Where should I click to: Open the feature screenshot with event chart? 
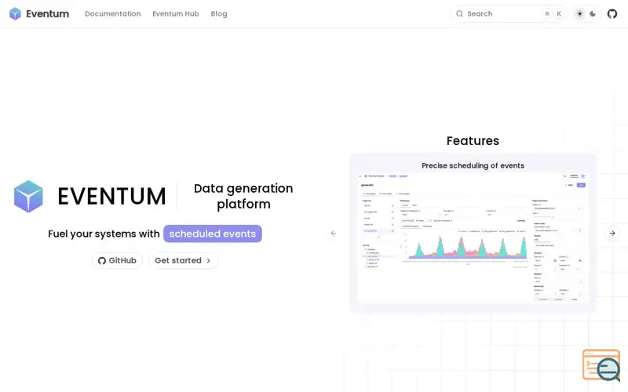point(473,238)
